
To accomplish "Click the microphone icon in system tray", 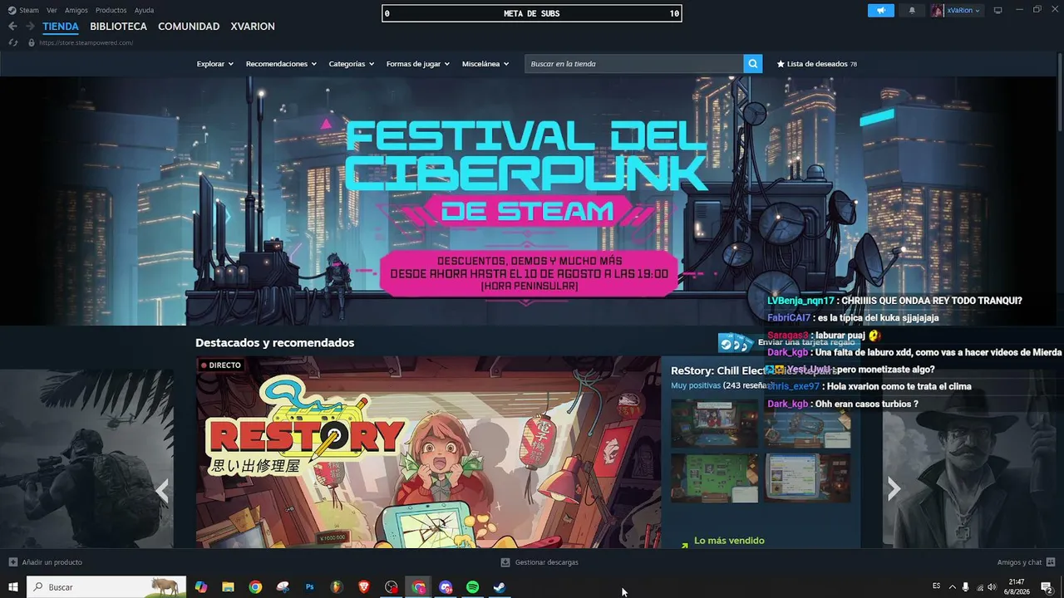I will tap(965, 587).
